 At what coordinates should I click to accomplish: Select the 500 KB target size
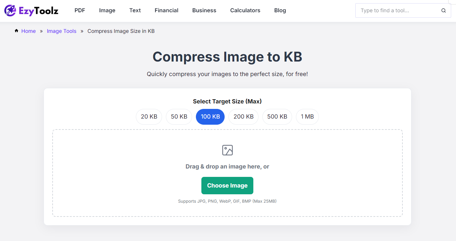[x=277, y=117]
